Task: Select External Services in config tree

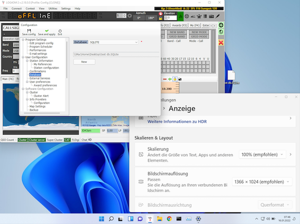Action: (40, 78)
